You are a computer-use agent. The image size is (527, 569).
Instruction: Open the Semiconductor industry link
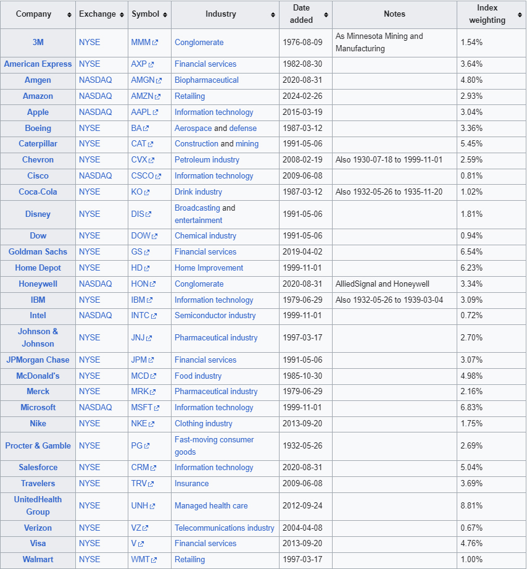(x=215, y=316)
